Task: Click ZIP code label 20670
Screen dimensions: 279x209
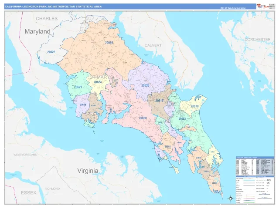Action: point(194,106)
